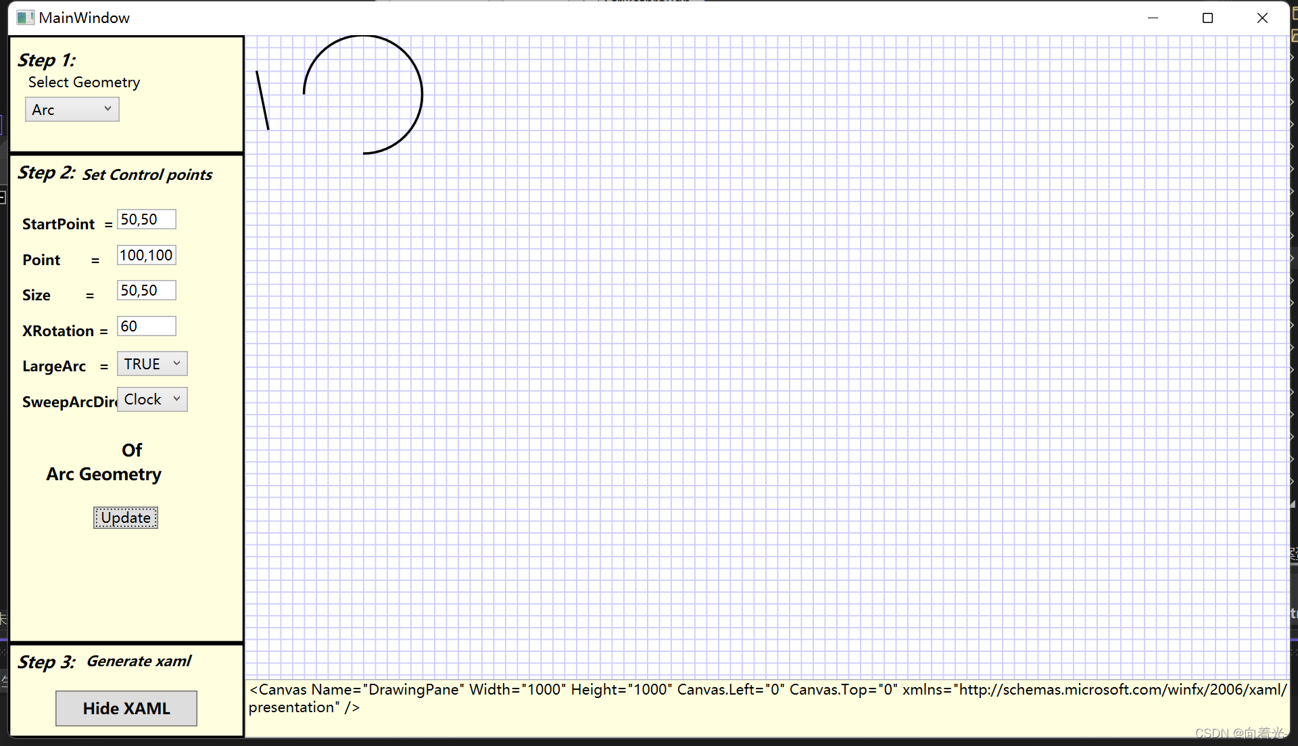Click the 'Step 2:' heading
Viewport: 1298px width, 746px height.
point(47,172)
